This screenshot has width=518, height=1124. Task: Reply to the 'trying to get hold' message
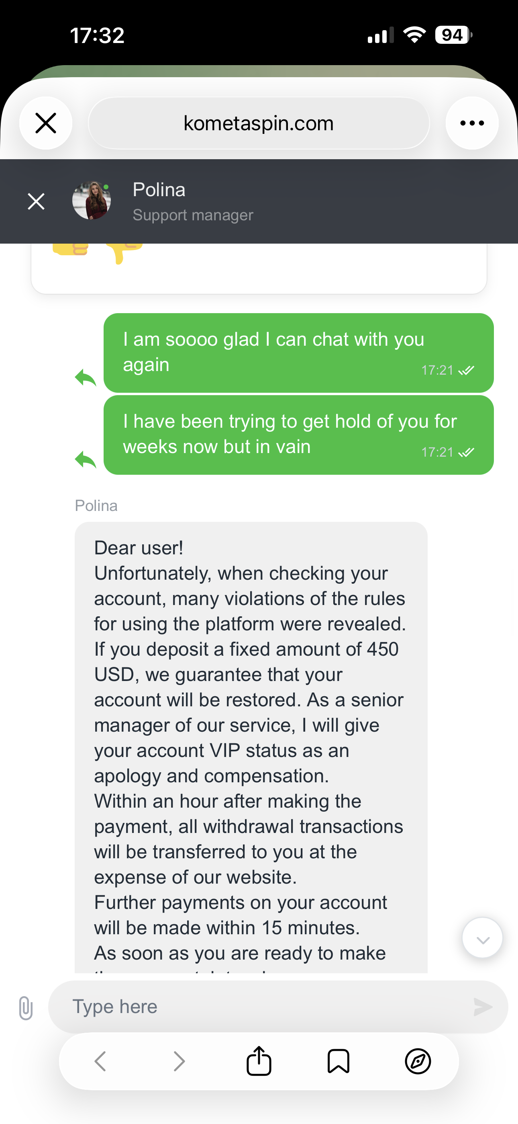(x=86, y=460)
